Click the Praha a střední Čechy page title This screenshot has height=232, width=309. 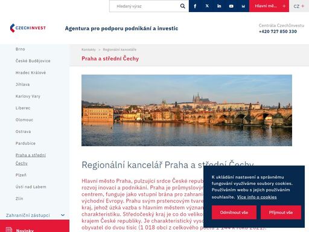pyautogui.click(x=110, y=59)
